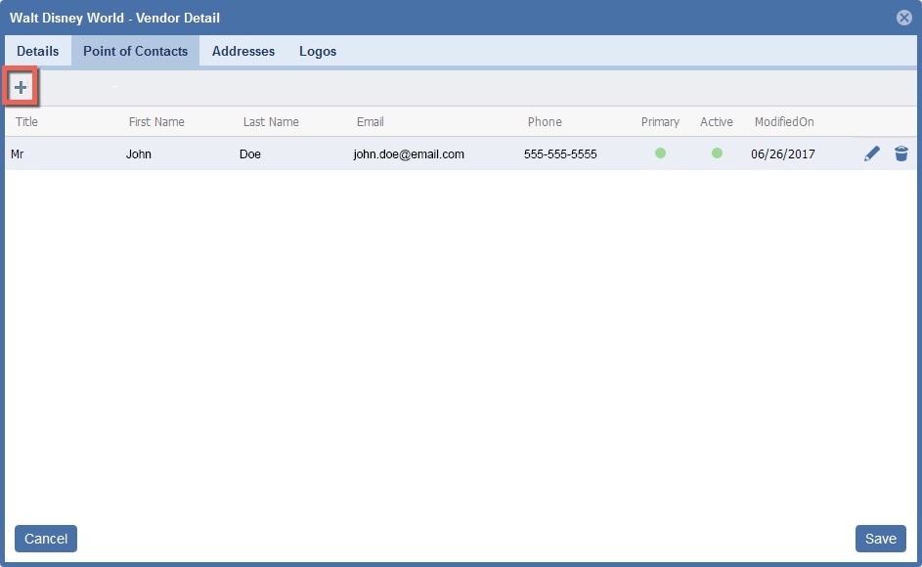The width and height of the screenshot is (922, 567).
Task: Sort by the Email column header
Action: coord(370,122)
